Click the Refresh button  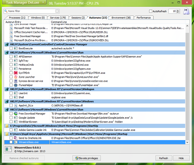(x=164, y=158)
